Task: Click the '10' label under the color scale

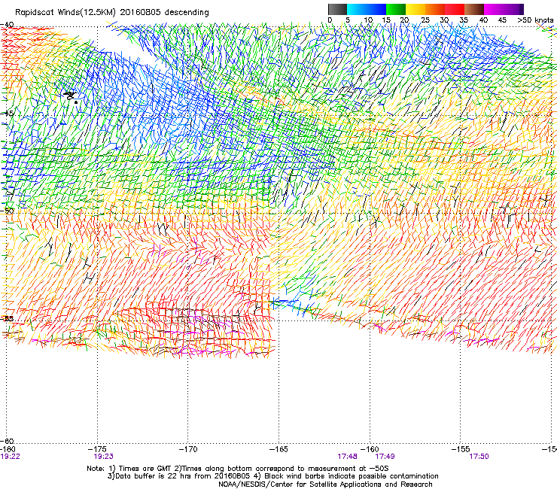Action: (368, 20)
